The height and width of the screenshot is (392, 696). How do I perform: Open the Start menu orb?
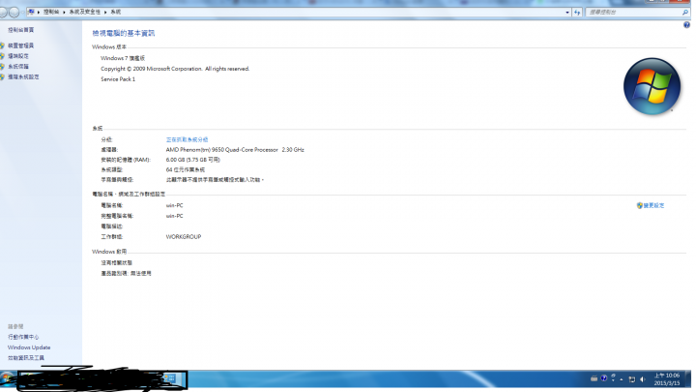(x=7, y=378)
